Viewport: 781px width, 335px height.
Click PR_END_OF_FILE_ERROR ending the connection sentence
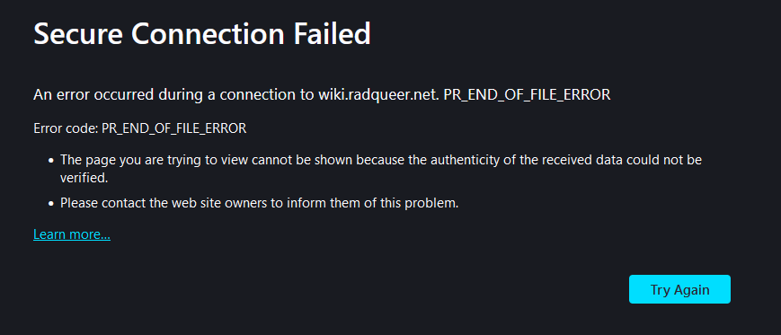pos(527,94)
